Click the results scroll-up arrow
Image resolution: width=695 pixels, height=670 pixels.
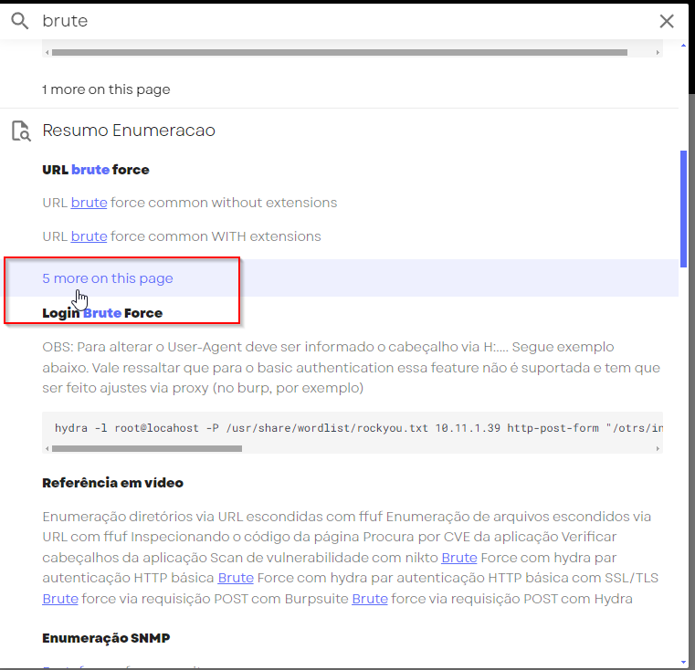click(x=683, y=46)
